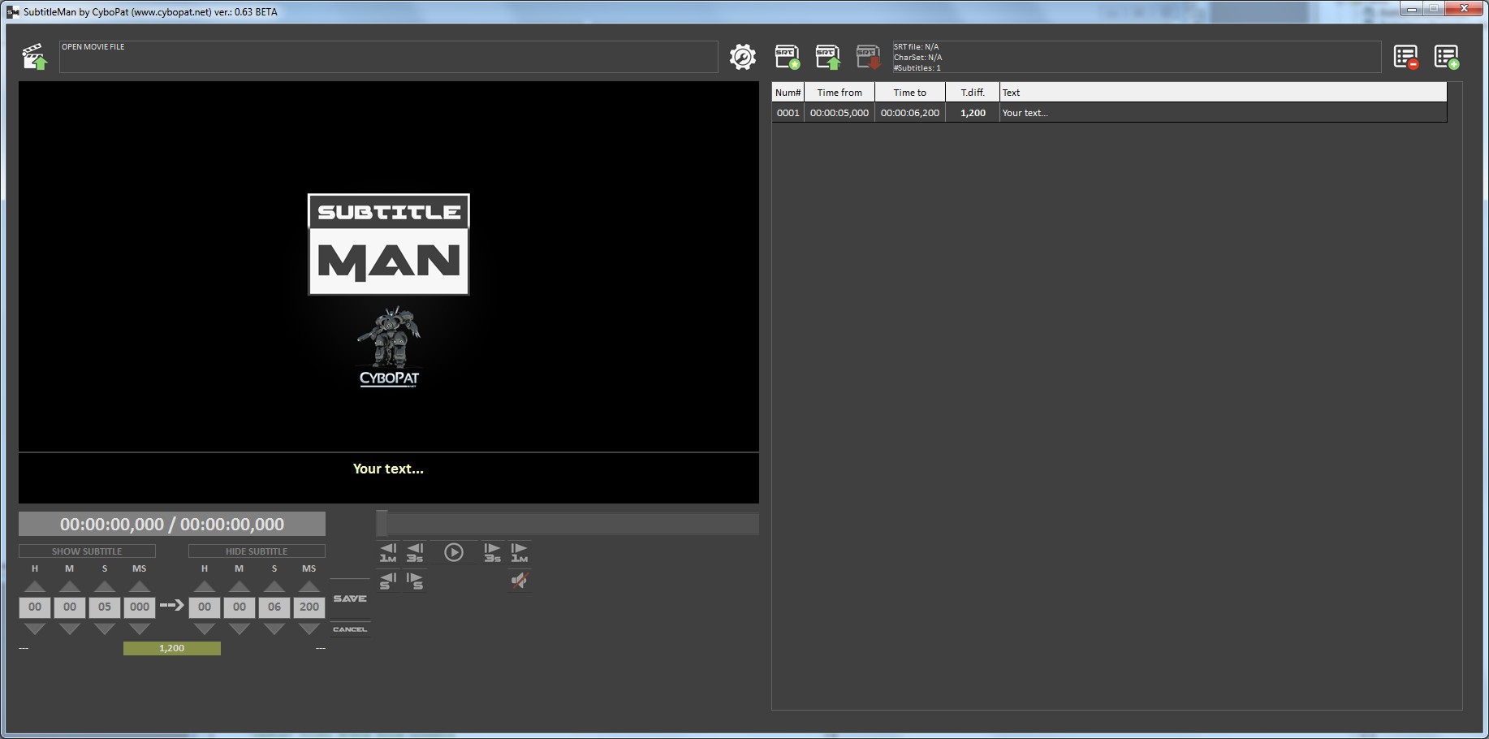Click the Time from column header
Viewport: 1489px width, 739px height.
click(839, 93)
